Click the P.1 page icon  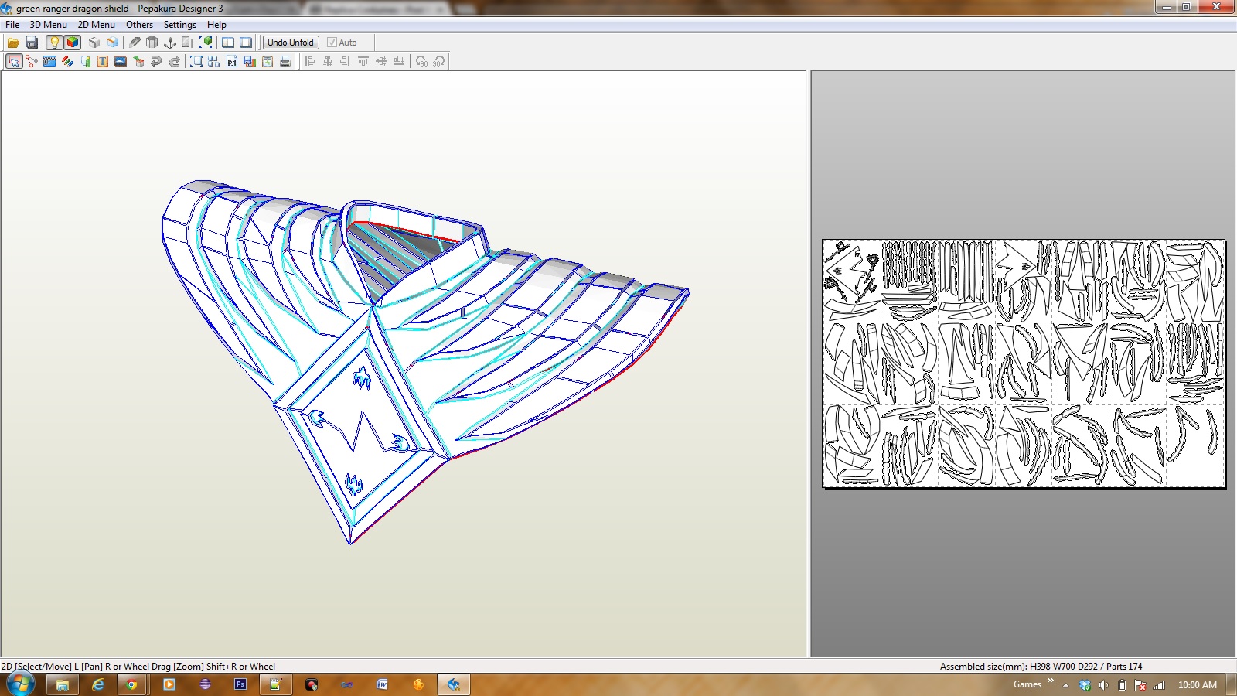[x=232, y=61]
